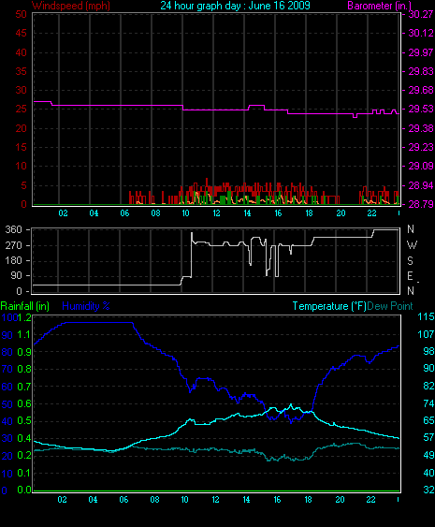Click the red 5 windspeed axis value

pos(23,185)
